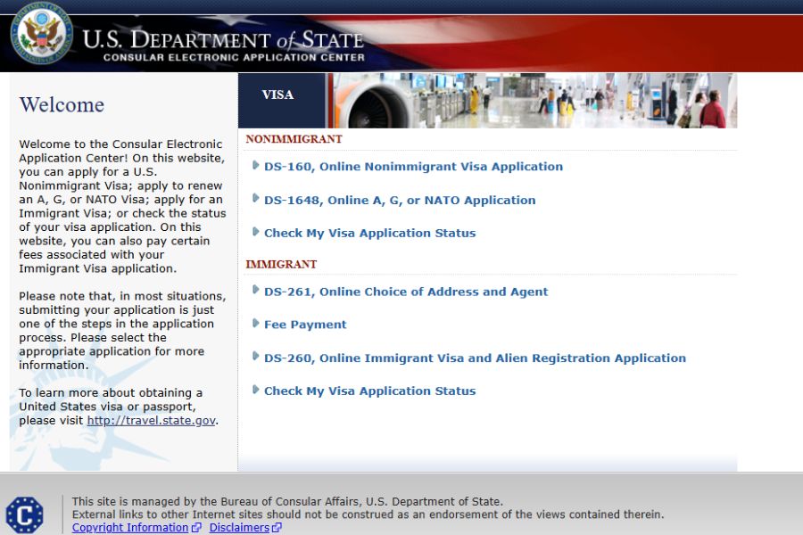This screenshot has height=535, width=803.
Task: Click the NONIMMIGRANT section heading
Action: coord(294,139)
